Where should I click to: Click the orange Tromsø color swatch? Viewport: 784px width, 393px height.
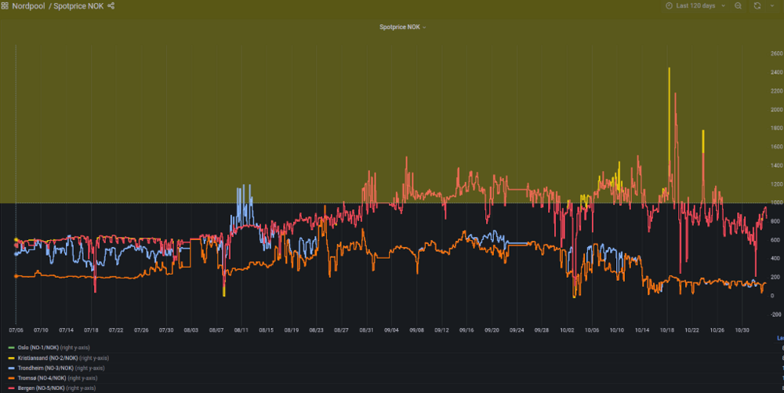[x=11, y=377]
